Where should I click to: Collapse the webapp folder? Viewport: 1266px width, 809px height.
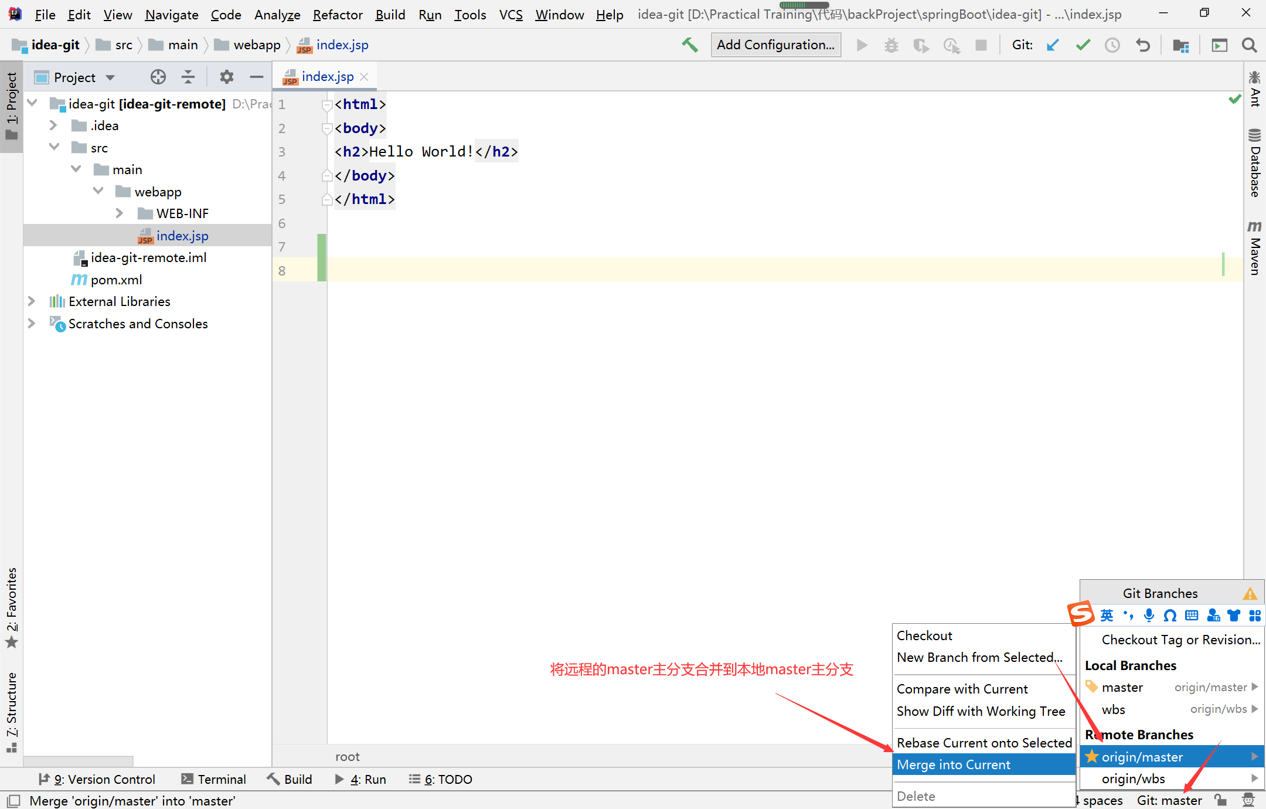tap(98, 191)
